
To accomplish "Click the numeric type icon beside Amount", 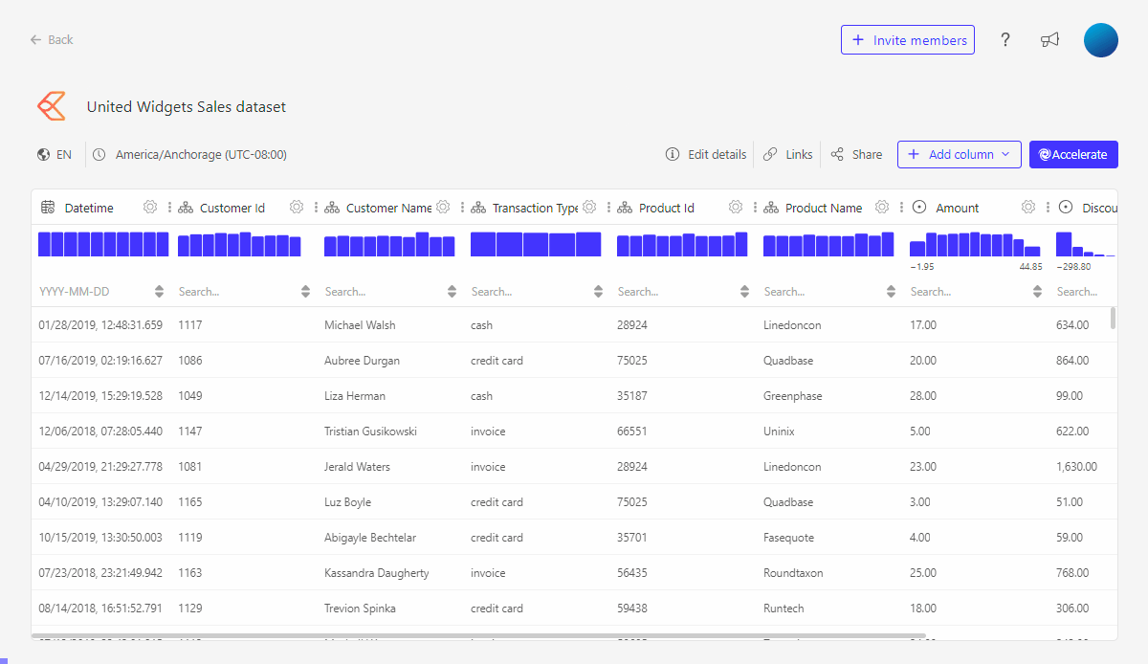I will 919,207.
